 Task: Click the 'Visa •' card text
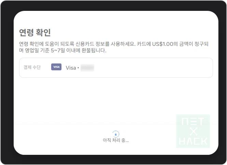[x=72, y=68]
